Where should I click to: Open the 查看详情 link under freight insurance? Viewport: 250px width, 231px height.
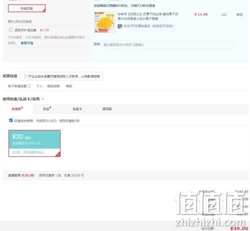(x=27, y=43)
